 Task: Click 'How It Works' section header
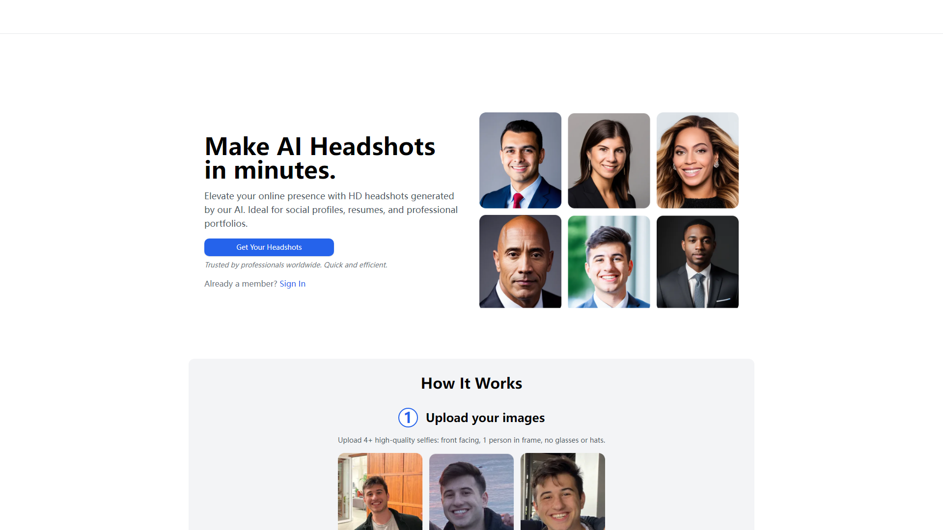tap(471, 382)
